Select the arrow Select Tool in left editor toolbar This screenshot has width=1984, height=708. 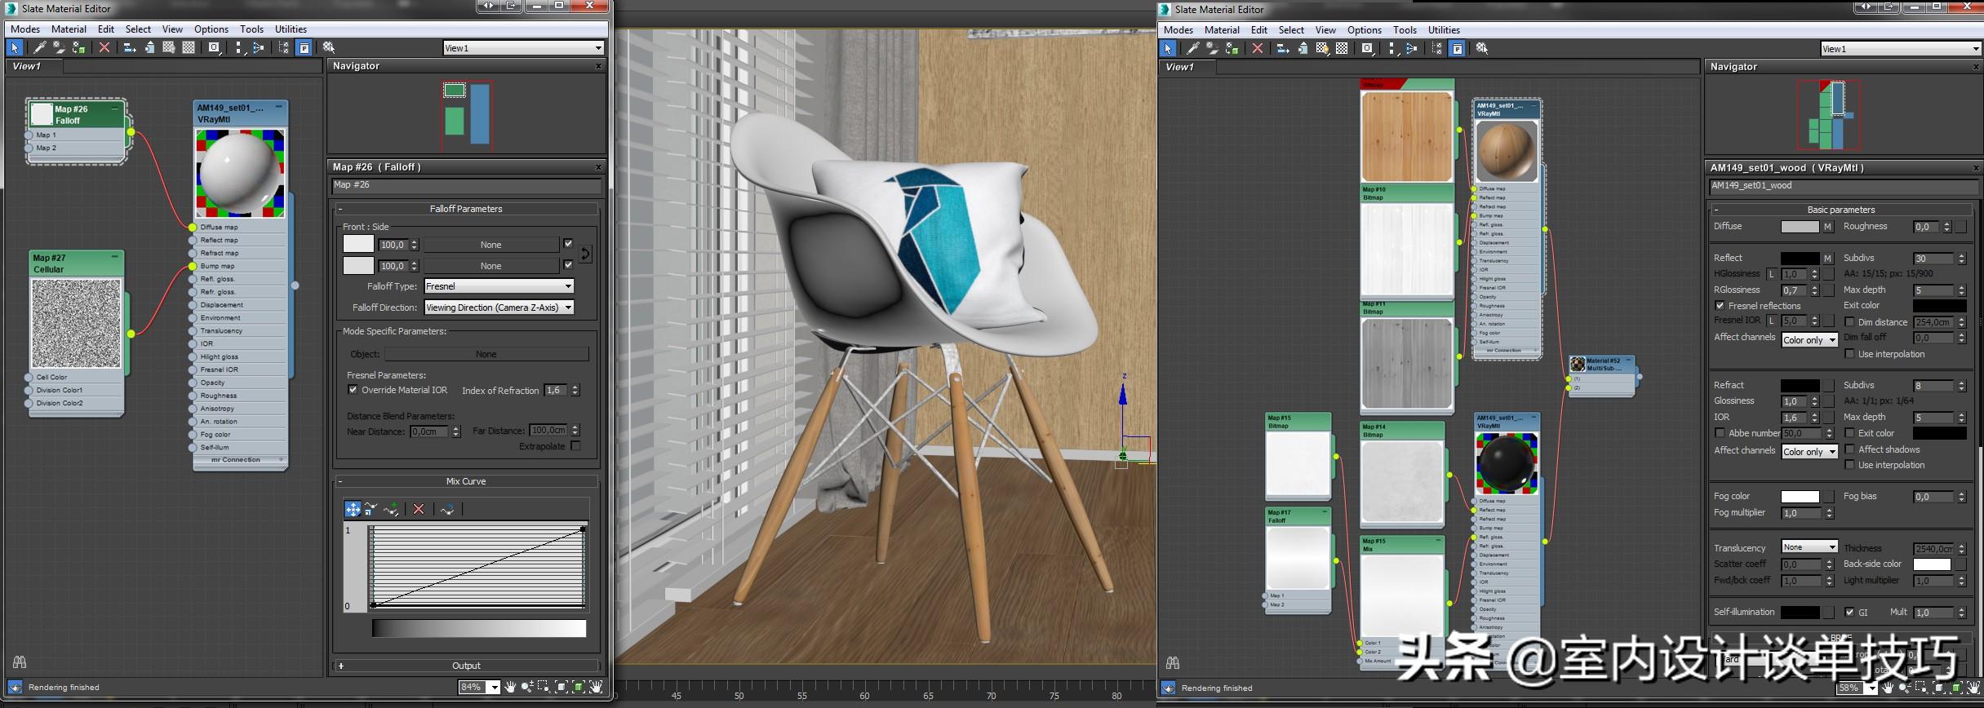click(x=15, y=48)
